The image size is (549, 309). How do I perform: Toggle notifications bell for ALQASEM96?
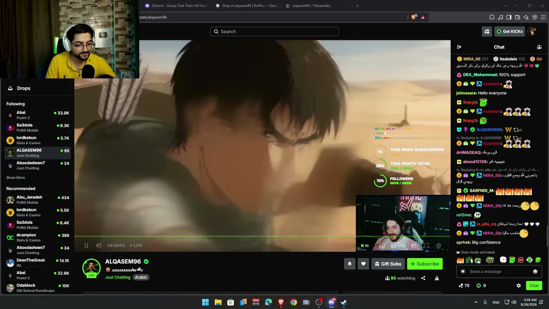click(350, 264)
